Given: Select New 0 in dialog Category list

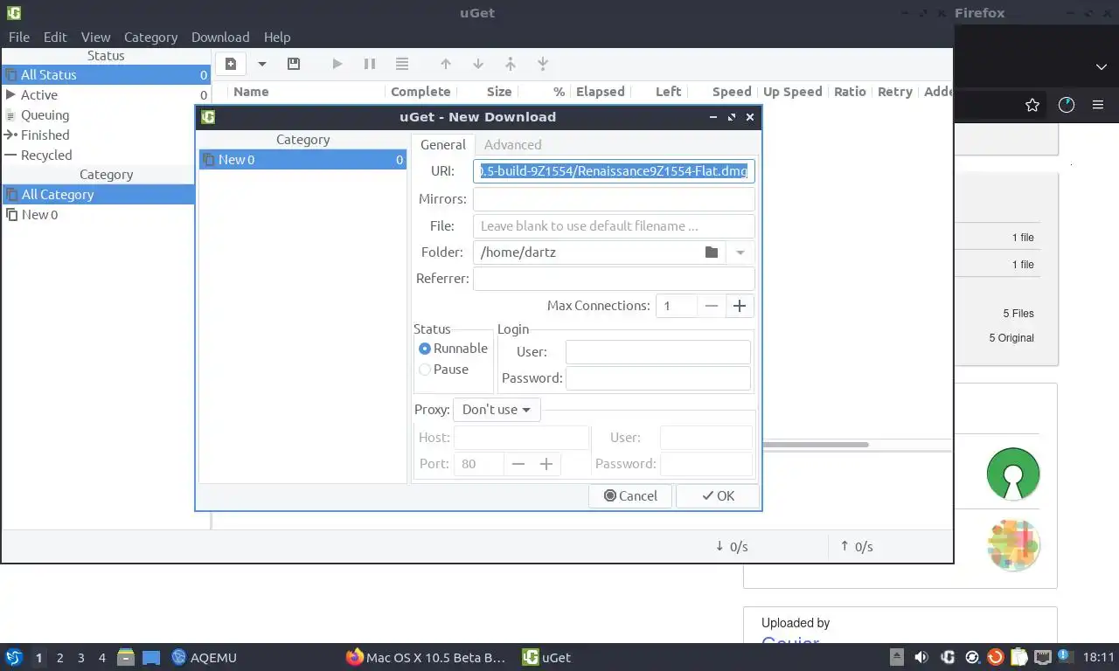Looking at the screenshot, I should [302, 160].
